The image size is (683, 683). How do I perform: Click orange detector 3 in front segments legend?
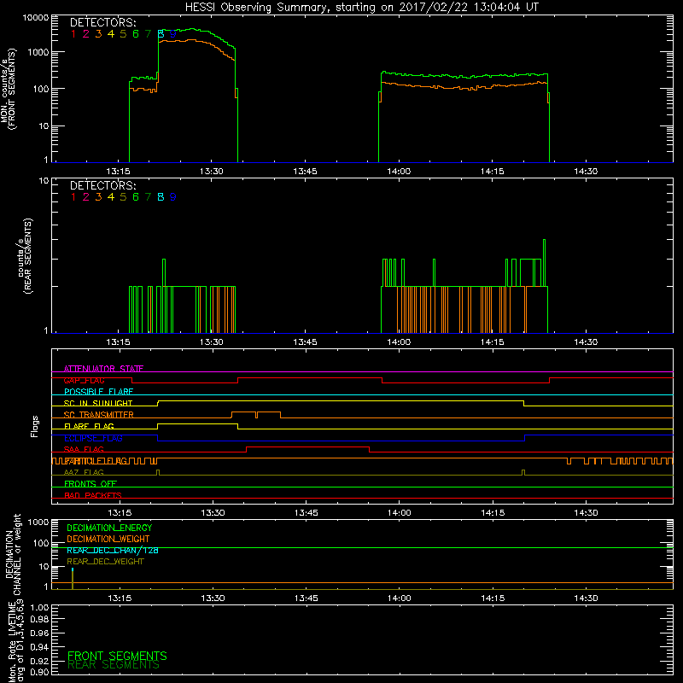click(98, 34)
